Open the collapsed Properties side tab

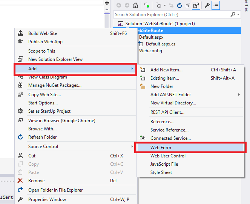coord(247,6)
